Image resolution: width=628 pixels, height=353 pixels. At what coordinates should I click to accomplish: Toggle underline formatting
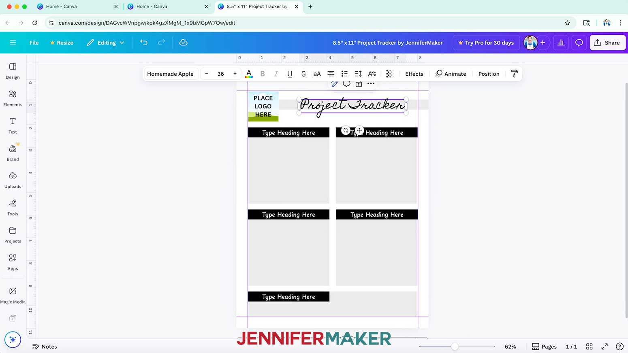pyautogui.click(x=290, y=74)
